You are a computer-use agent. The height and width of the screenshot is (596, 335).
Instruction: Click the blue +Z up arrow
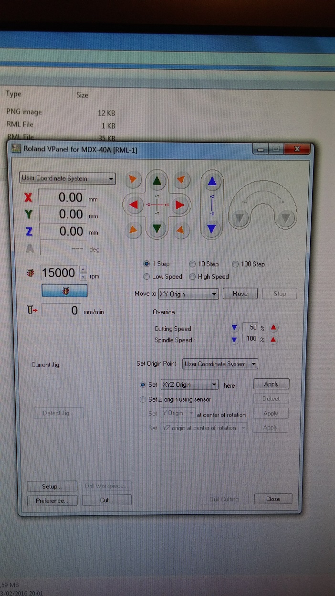212,181
